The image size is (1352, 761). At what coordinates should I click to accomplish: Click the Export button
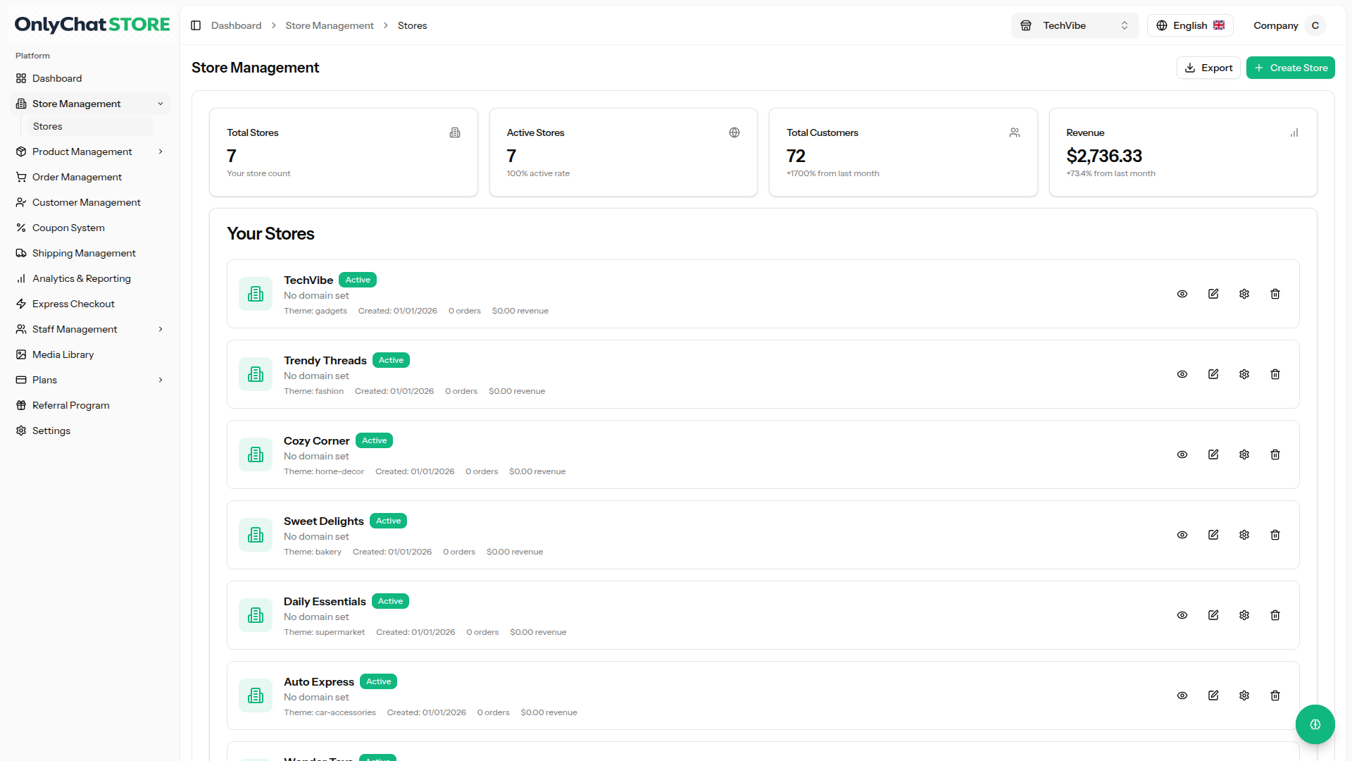pos(1208,68)
